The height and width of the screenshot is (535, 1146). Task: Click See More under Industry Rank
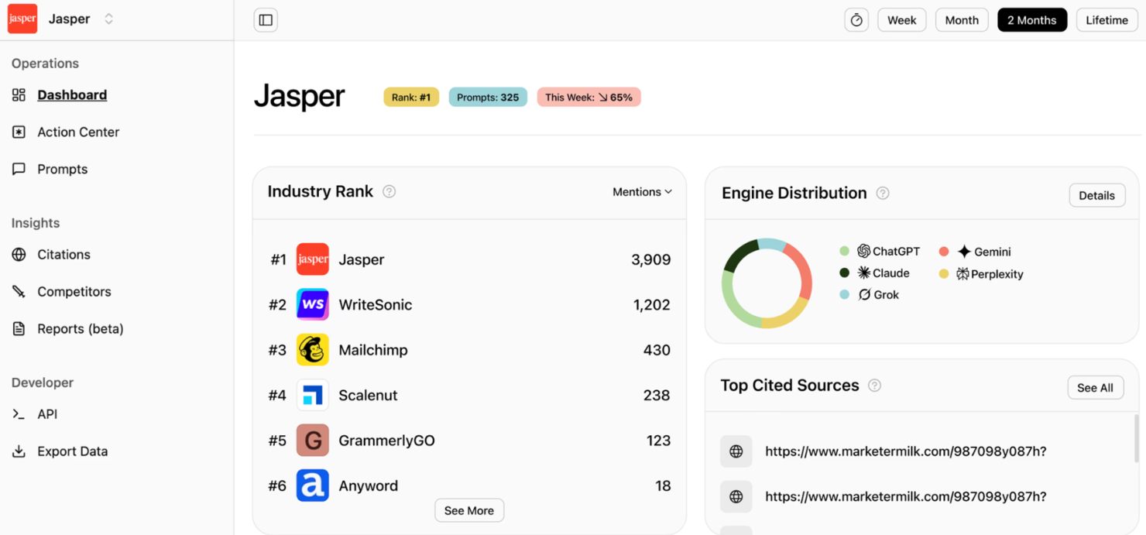[x=469, y=510]
